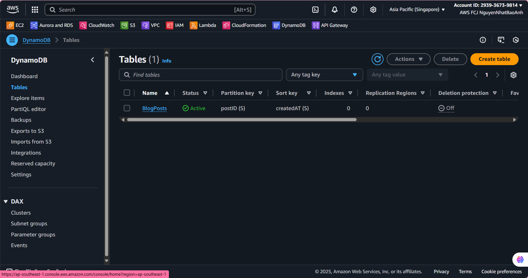Expand the Any tag key dropdown
This screenshot has width=528, height=278.
324,75
